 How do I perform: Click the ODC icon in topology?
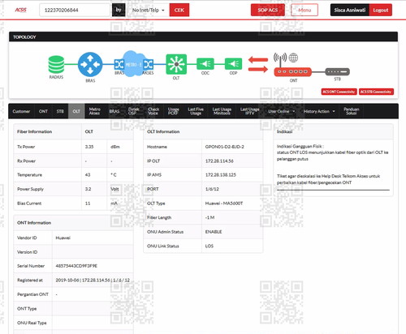click(x=205, y=64)
